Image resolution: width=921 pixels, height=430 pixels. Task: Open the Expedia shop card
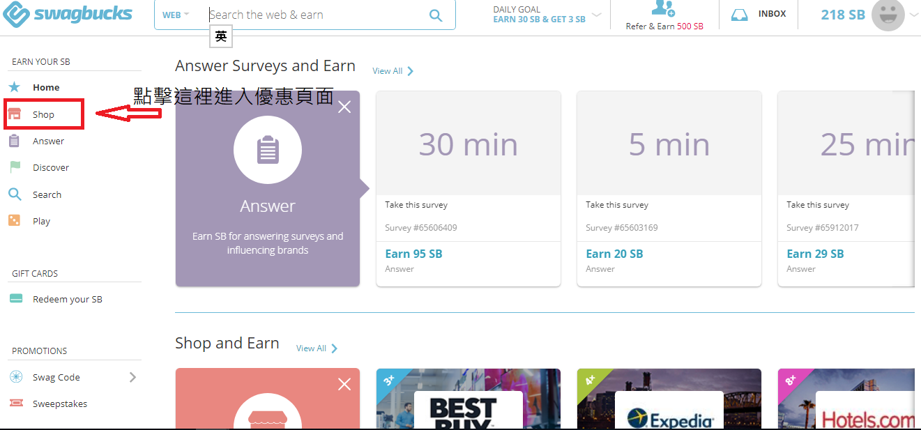[x=669, y=399]
